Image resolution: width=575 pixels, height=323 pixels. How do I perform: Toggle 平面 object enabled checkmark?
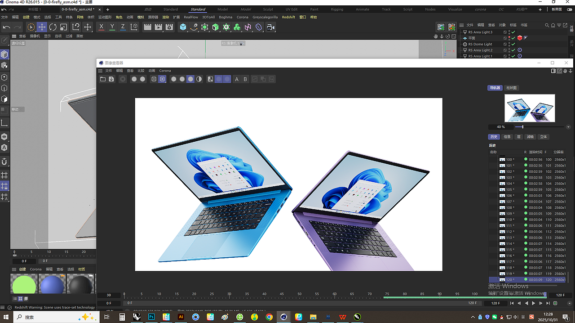point(513,38)
